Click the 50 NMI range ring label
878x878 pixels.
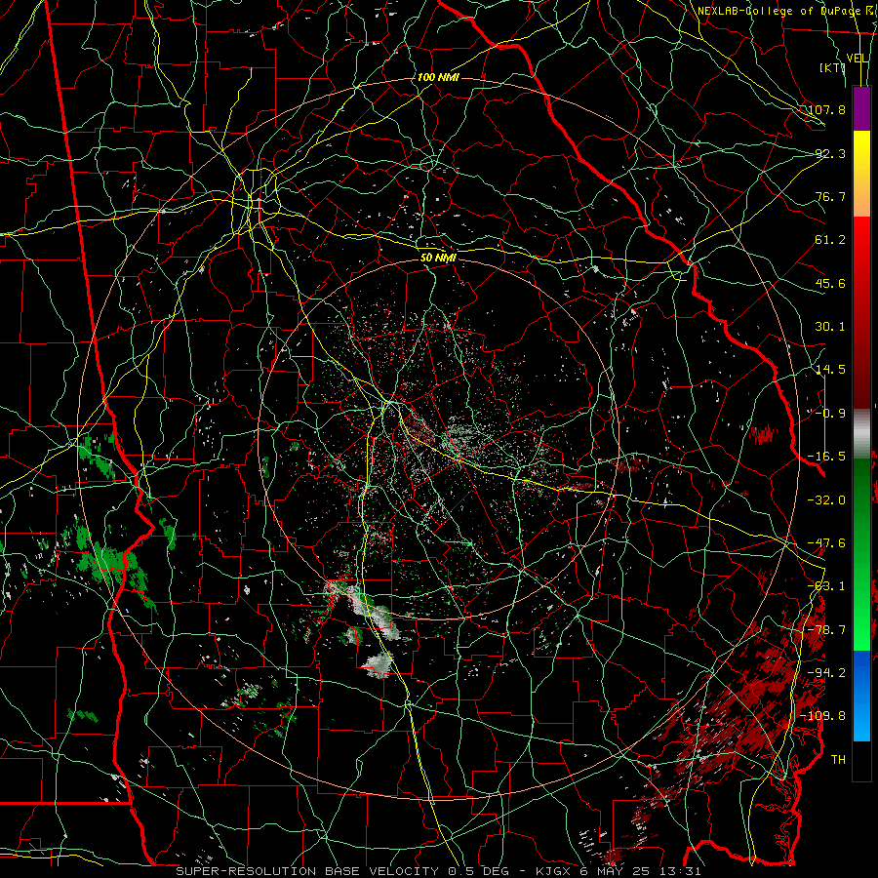pos(438,258)
